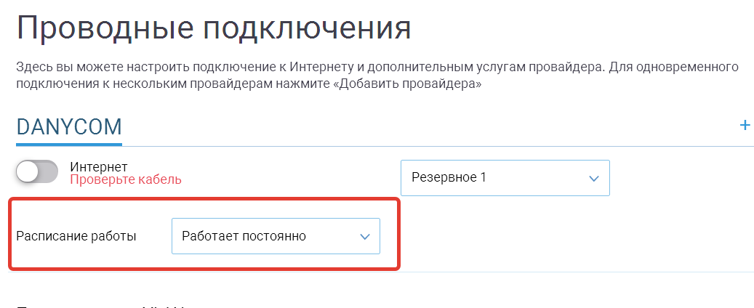Enable the Интернет toggle switch
The width and height of the screenshot is (754, 308).
coord(37,171)
